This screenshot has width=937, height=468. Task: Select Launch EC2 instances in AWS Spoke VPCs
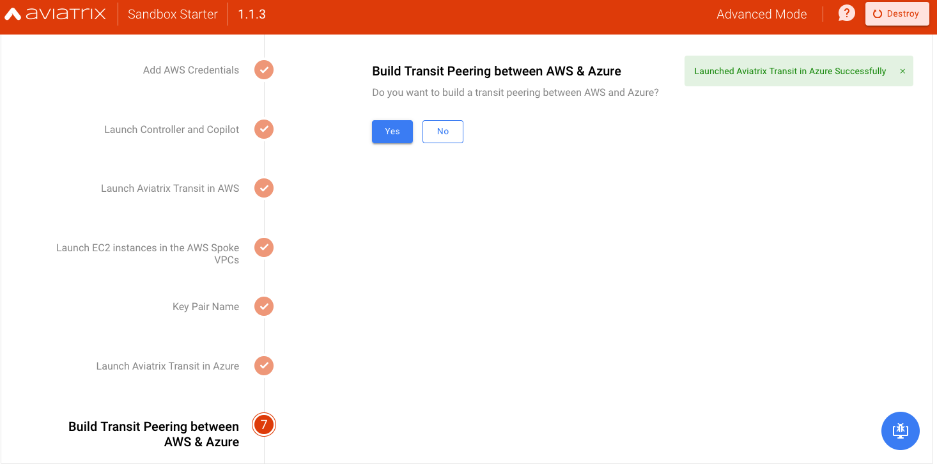148,254
